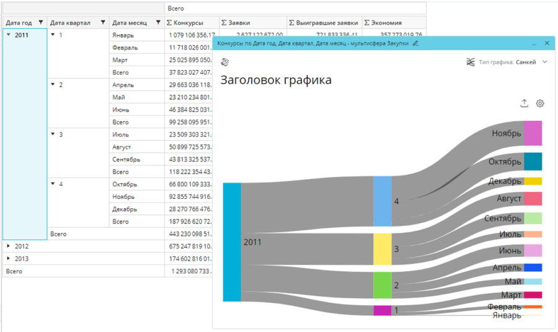Screen dimensions: 558x332
Task: Click the Заголовок графика chart title
Action: click(x=276, y=81)
